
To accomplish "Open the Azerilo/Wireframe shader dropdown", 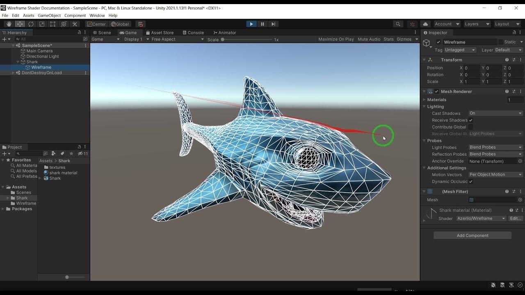I will 482,218.
